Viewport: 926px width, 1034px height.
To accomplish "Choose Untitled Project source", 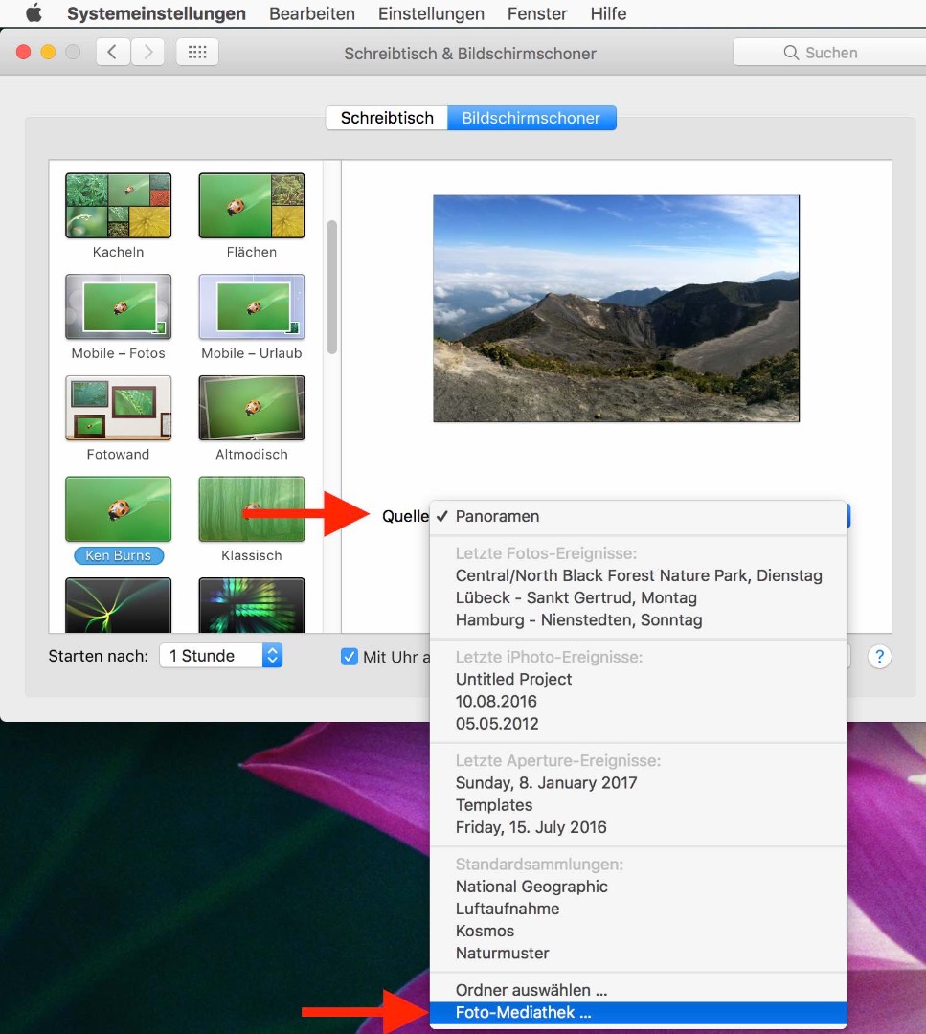I will click(638, 679).
